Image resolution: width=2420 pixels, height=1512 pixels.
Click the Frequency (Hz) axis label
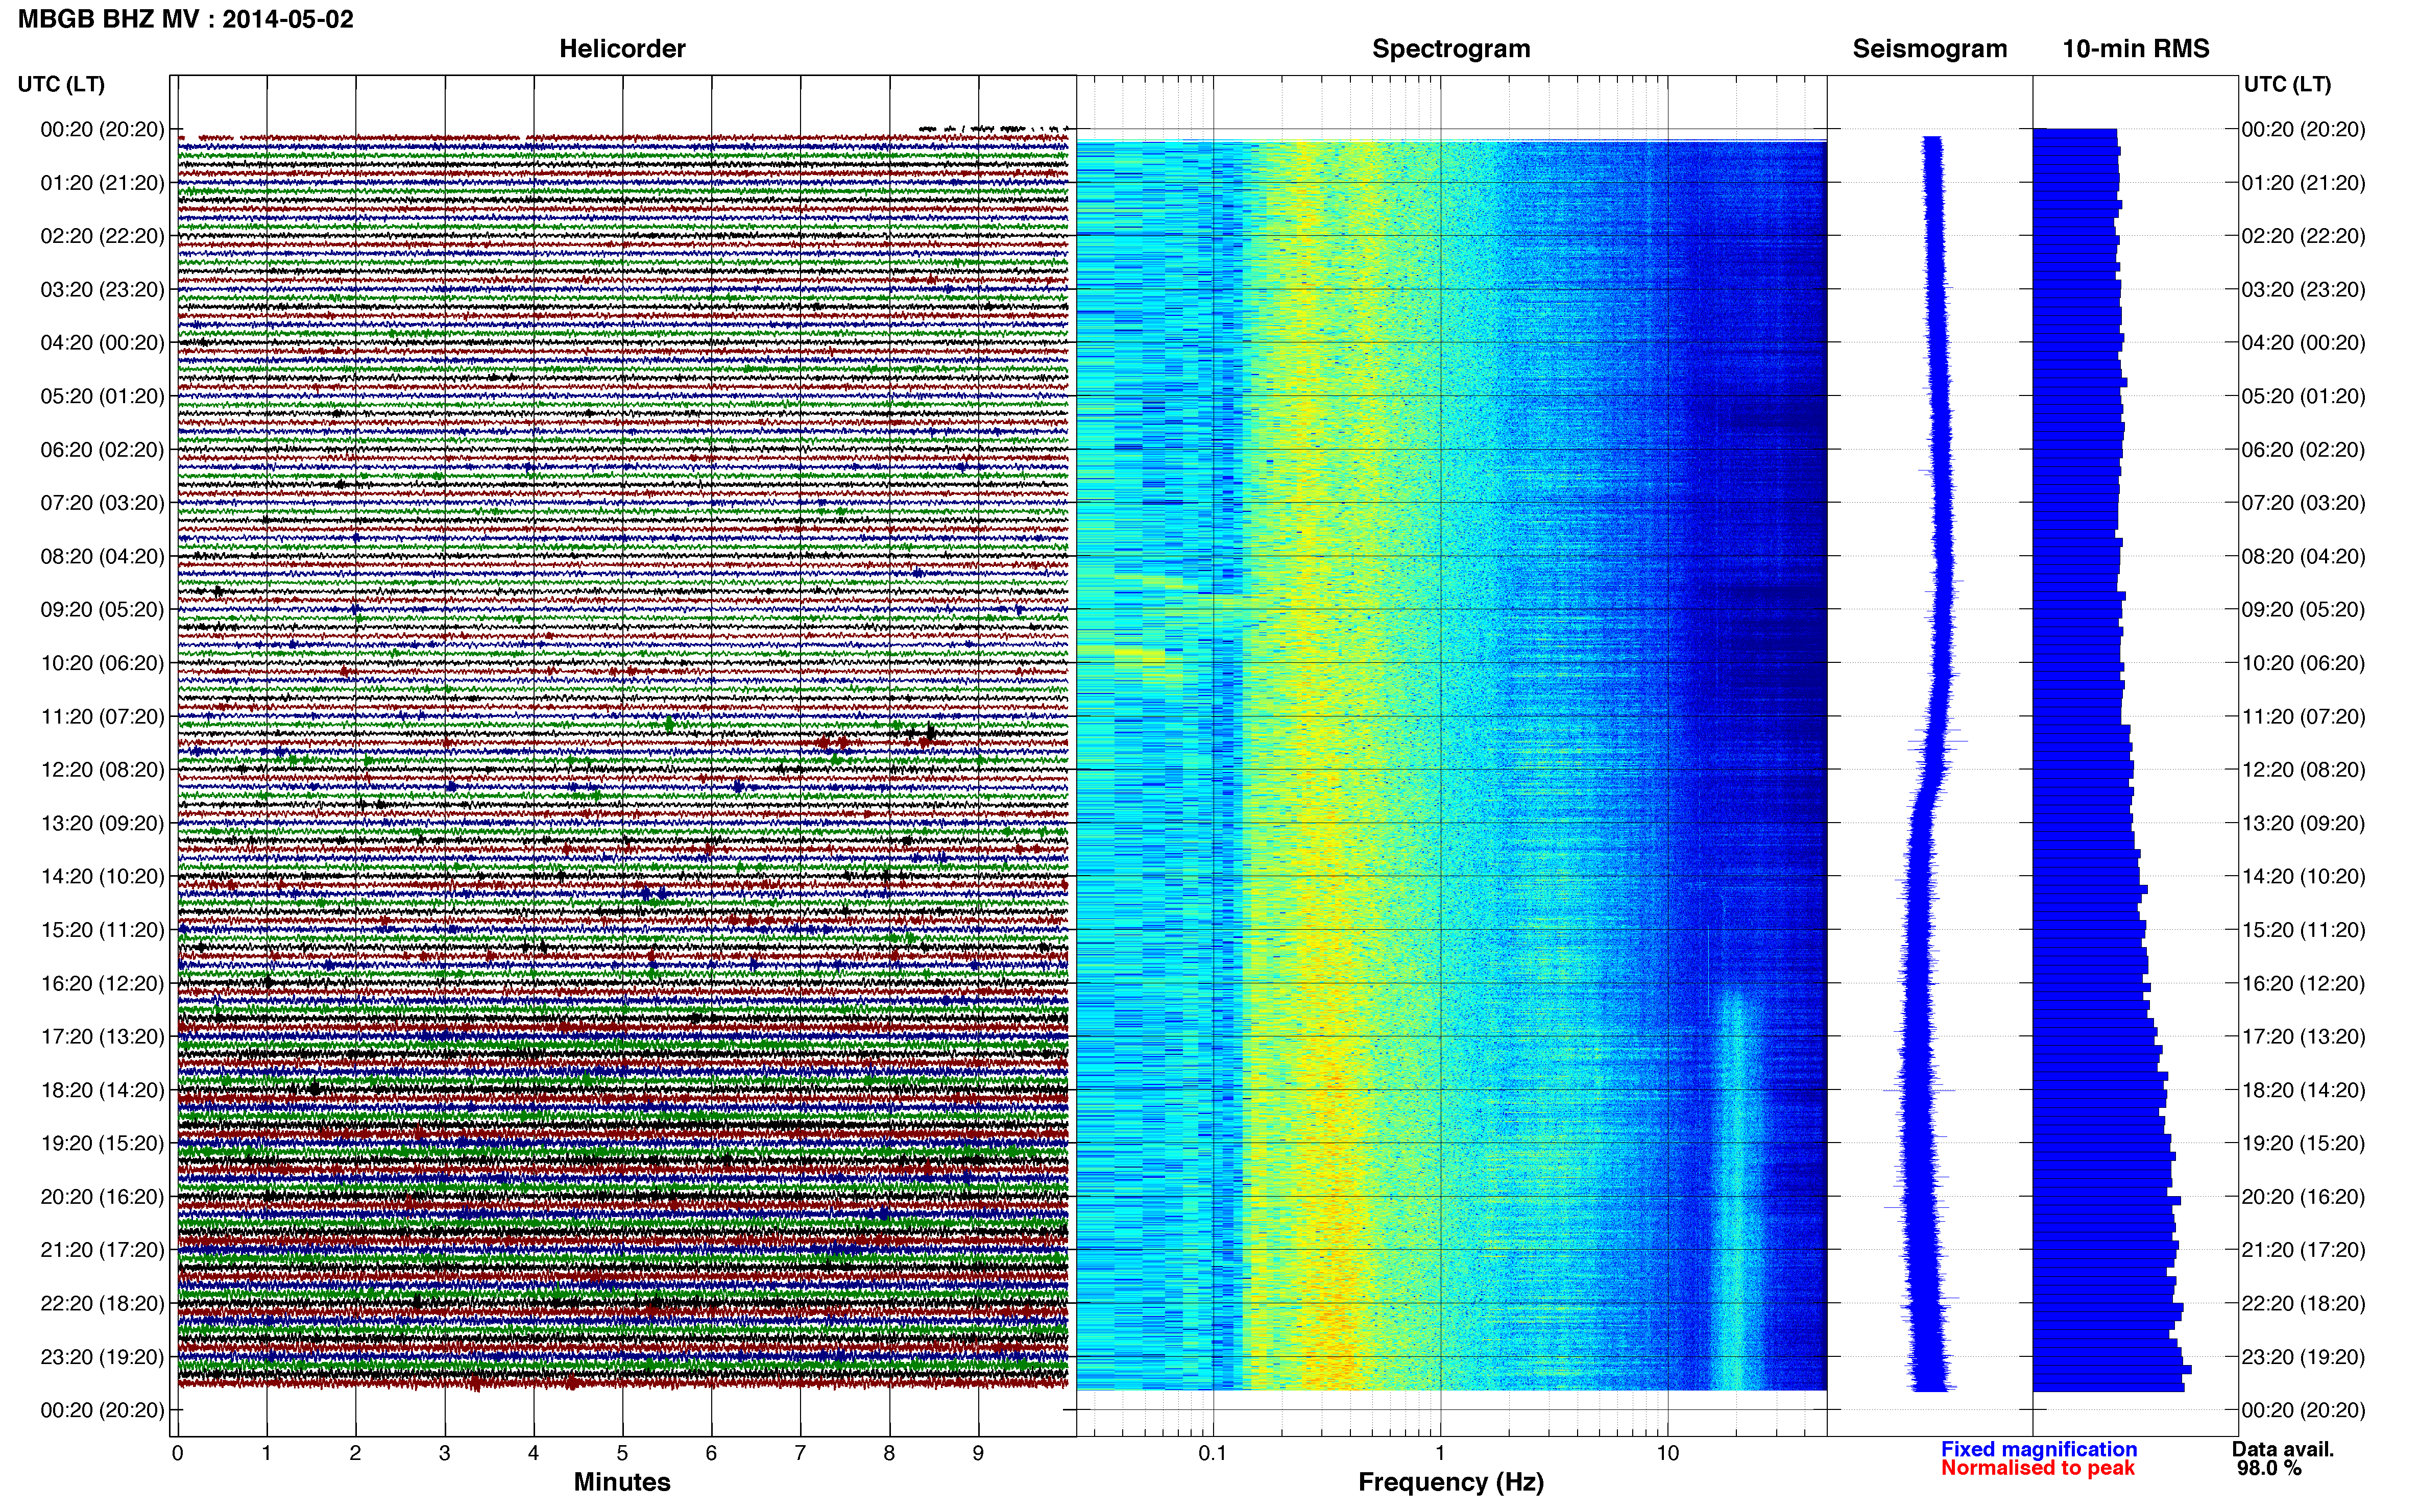click(1450, 1482)
